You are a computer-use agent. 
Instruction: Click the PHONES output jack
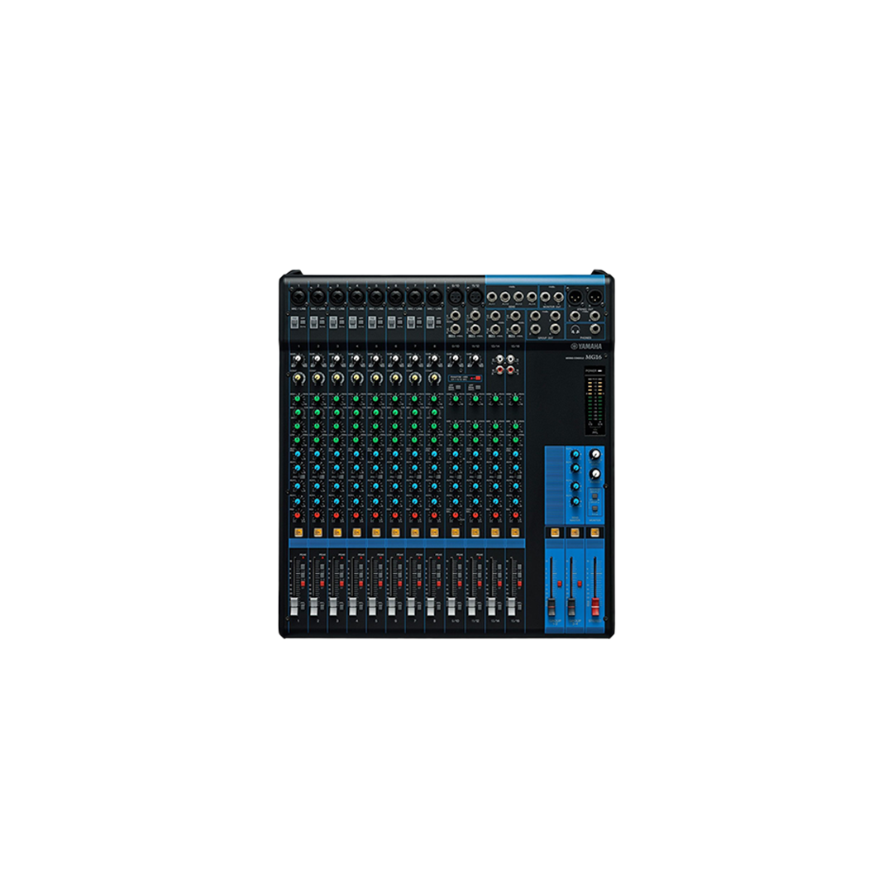point(595,329)
